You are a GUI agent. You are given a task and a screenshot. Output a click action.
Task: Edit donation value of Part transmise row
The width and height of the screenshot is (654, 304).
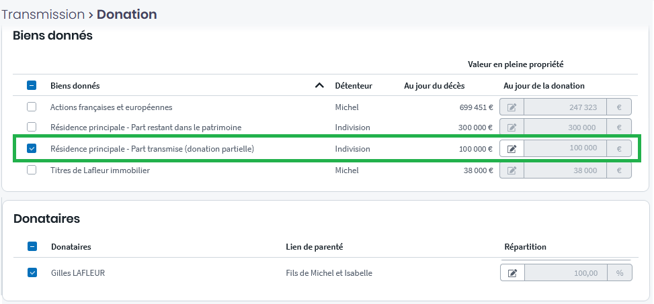click(x=512, y=149)
